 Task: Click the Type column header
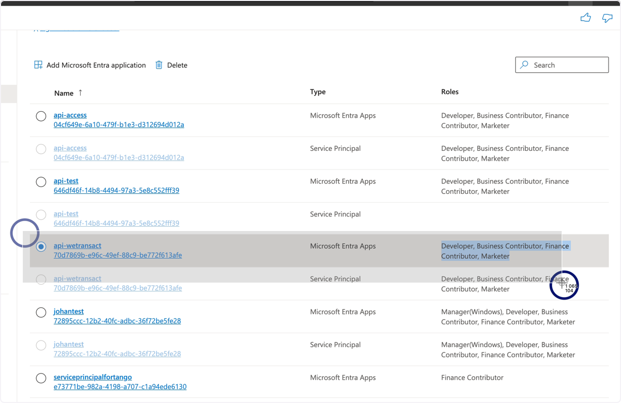[x=318, y=92]
